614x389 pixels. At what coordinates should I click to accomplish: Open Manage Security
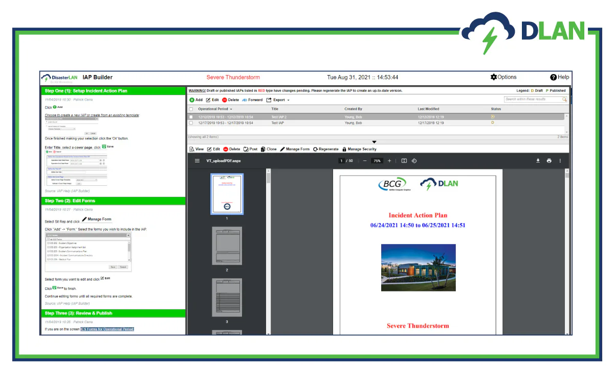tap(359, 149)
